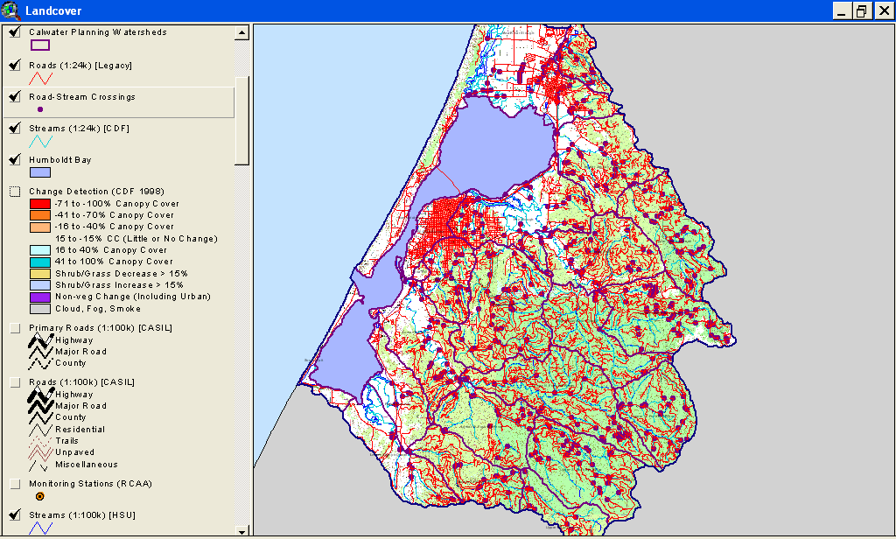Click the Shrub/Grass Increase light blue swatch
Viewport: 896px width, 539px height.
pos(40,285)
